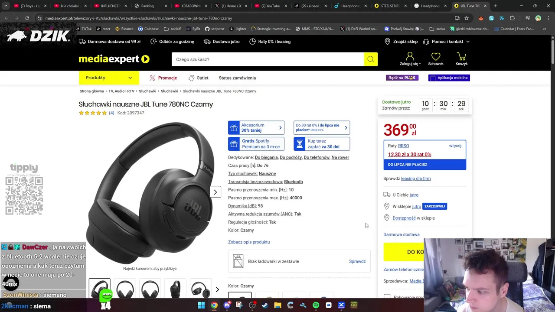
Task: Open the Schowek heart icon
Action: click(x=436, y=56)
